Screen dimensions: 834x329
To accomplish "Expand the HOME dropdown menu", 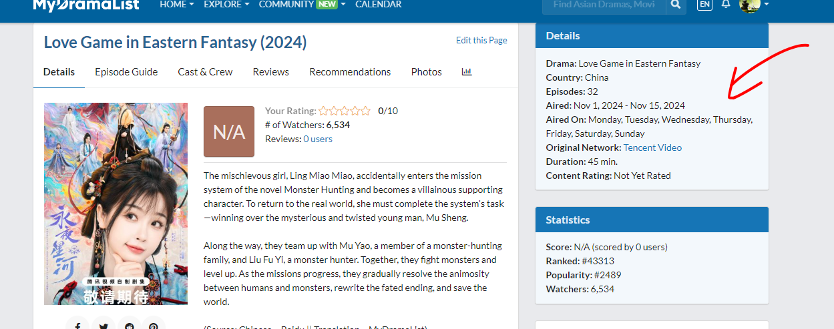I will pos(177,5).
